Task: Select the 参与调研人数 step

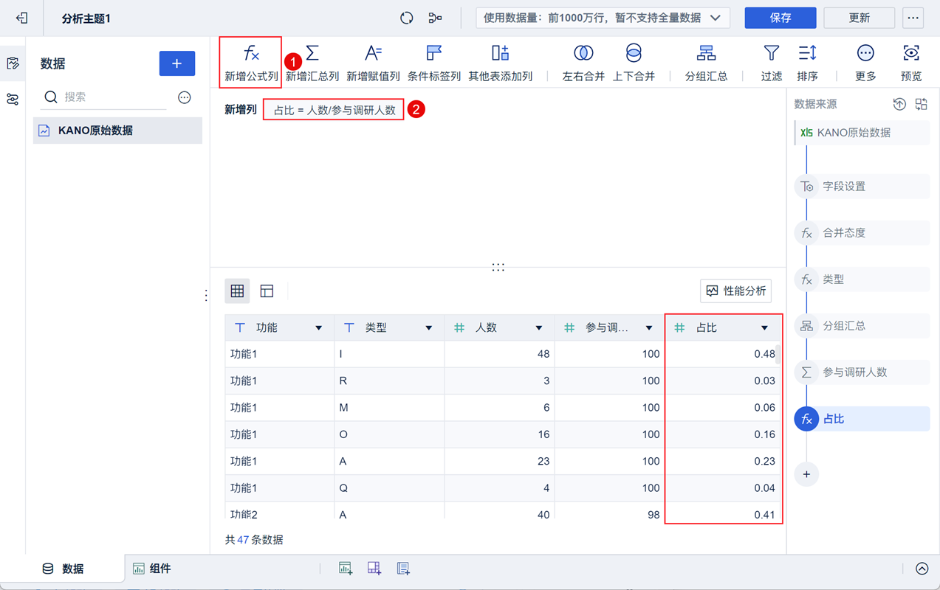Action: tap(862, 372)
